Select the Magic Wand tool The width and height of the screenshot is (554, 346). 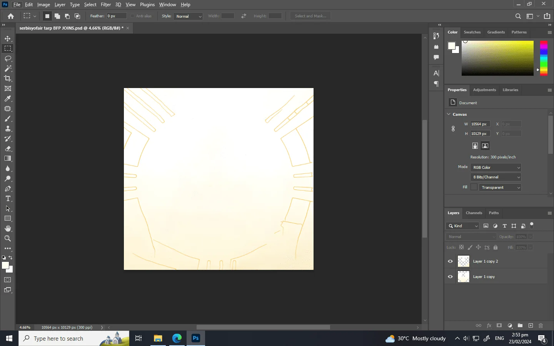8,68
